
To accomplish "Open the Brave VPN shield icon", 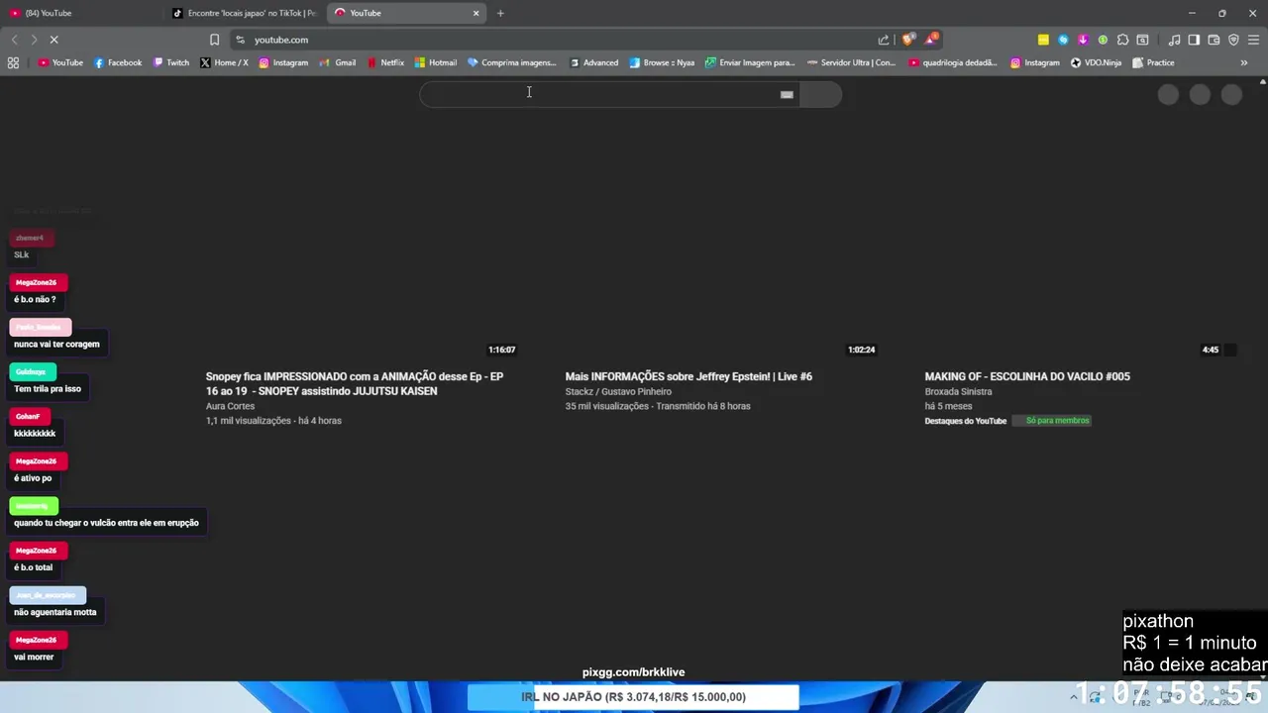I will point(1233,40).
